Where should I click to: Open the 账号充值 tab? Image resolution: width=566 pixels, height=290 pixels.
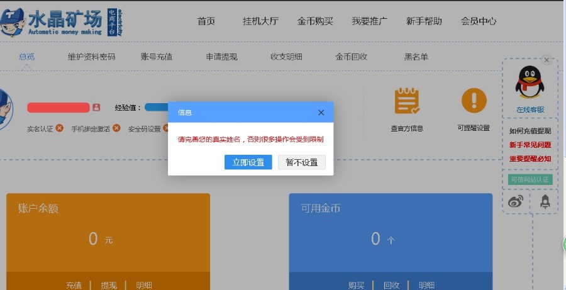[157, 57]
